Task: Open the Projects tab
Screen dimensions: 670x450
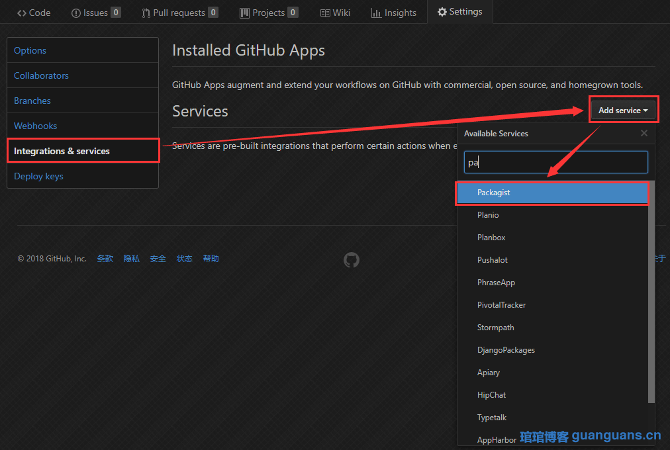Action: 268,13
